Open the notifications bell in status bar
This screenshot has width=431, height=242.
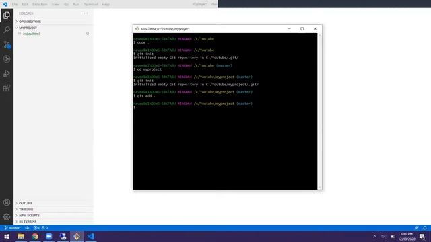425,228
